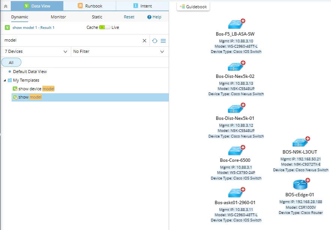The width and height of the screenshot is (331, 230).
Task: Select the Dynamic sub-tab
Action: (x=19, y=17)
